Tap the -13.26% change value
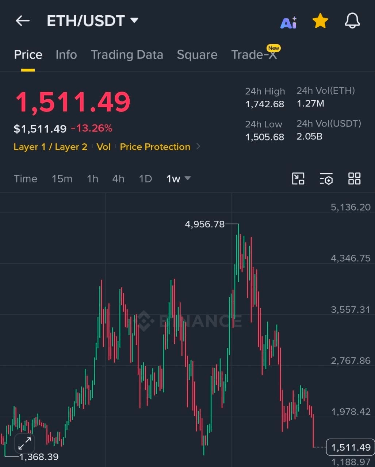 coord(92,128)
